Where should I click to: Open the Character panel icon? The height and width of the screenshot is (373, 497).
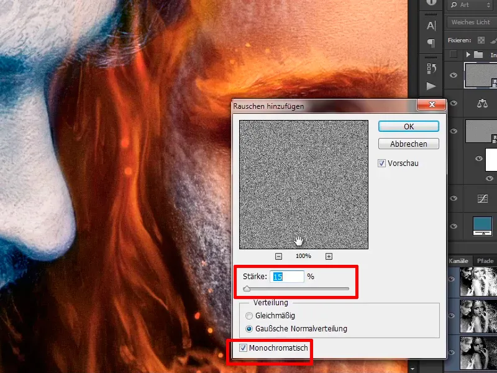click(431, 25)
